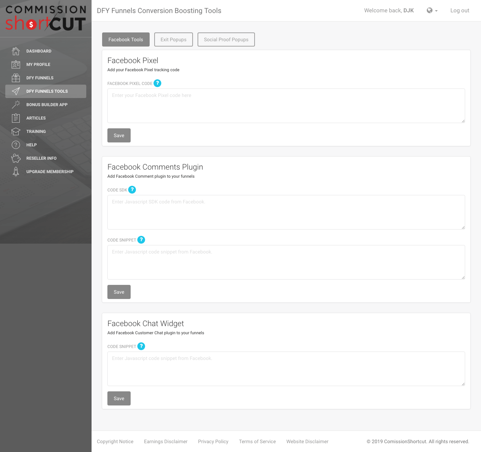Click the Training graduation cap icon
This screenshot has height=452, width=481.
[x=16, y=132]
